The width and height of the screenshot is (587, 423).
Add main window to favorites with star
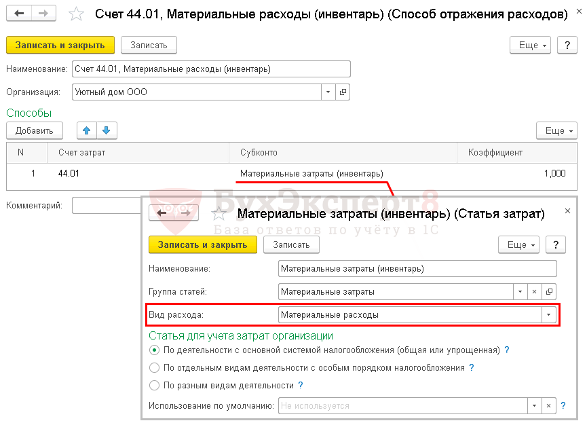tap(77, 14)
